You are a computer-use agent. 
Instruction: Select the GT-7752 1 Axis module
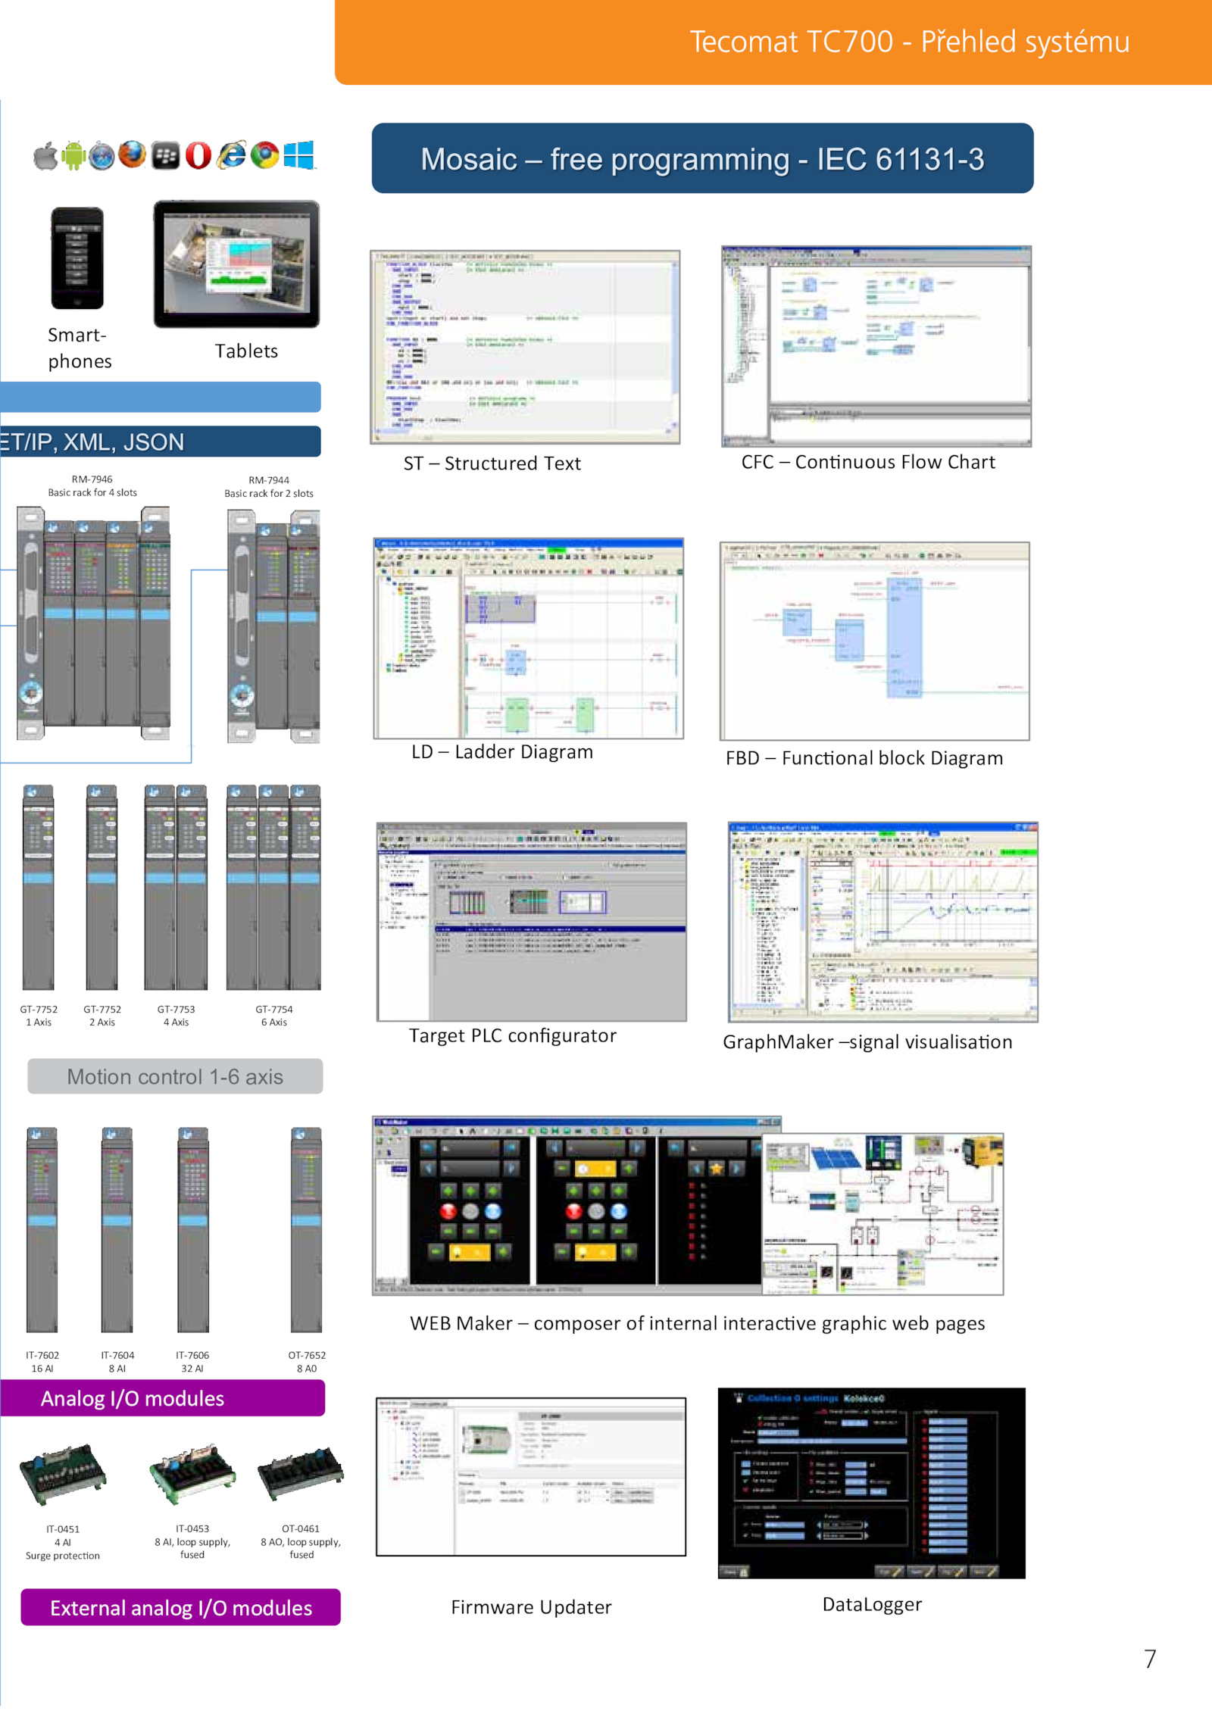click(x=39, y=887)
